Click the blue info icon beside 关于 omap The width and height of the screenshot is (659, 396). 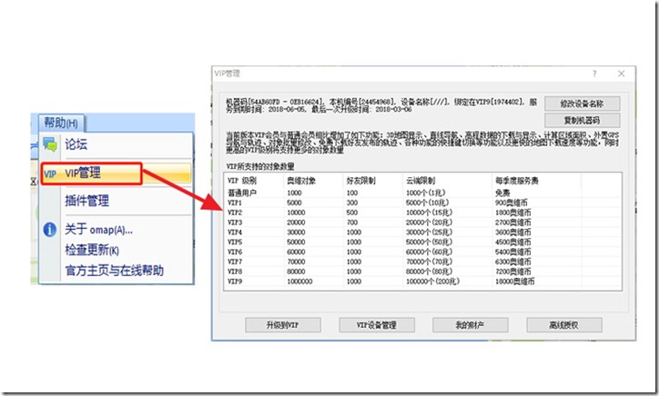50,230
